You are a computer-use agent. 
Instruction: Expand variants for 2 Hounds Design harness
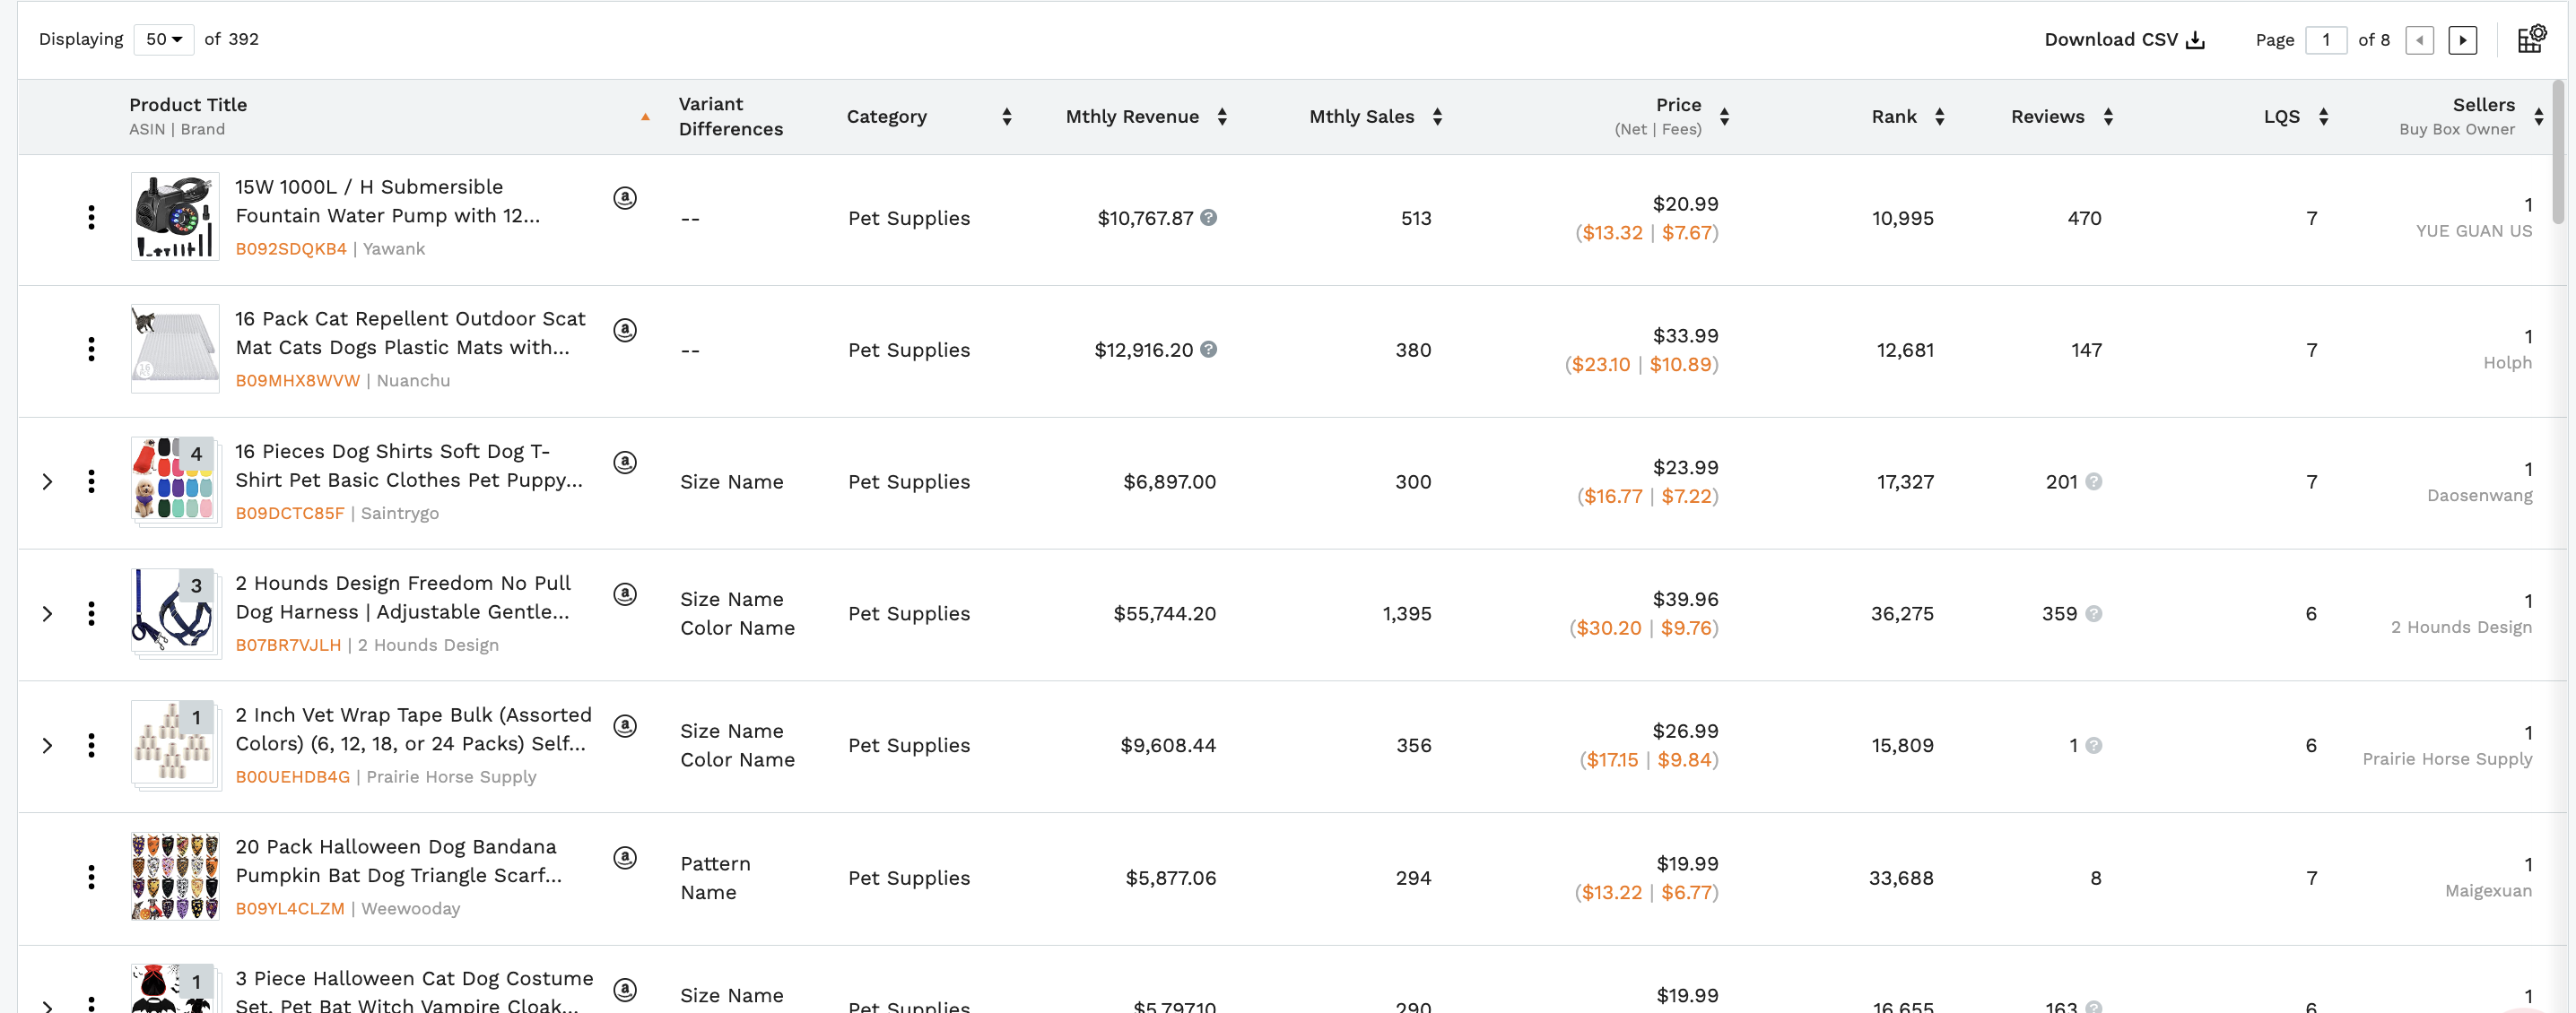47,613
